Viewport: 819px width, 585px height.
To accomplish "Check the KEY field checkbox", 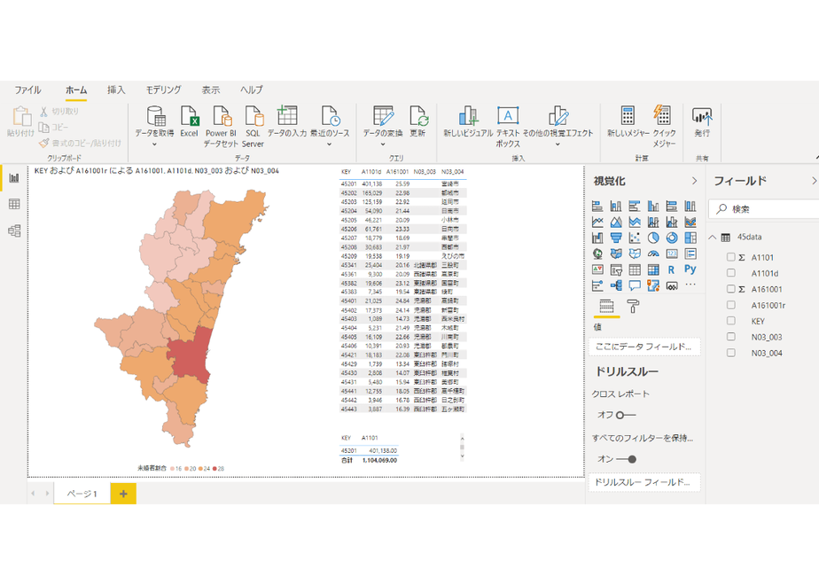I will tap(730, 321).
